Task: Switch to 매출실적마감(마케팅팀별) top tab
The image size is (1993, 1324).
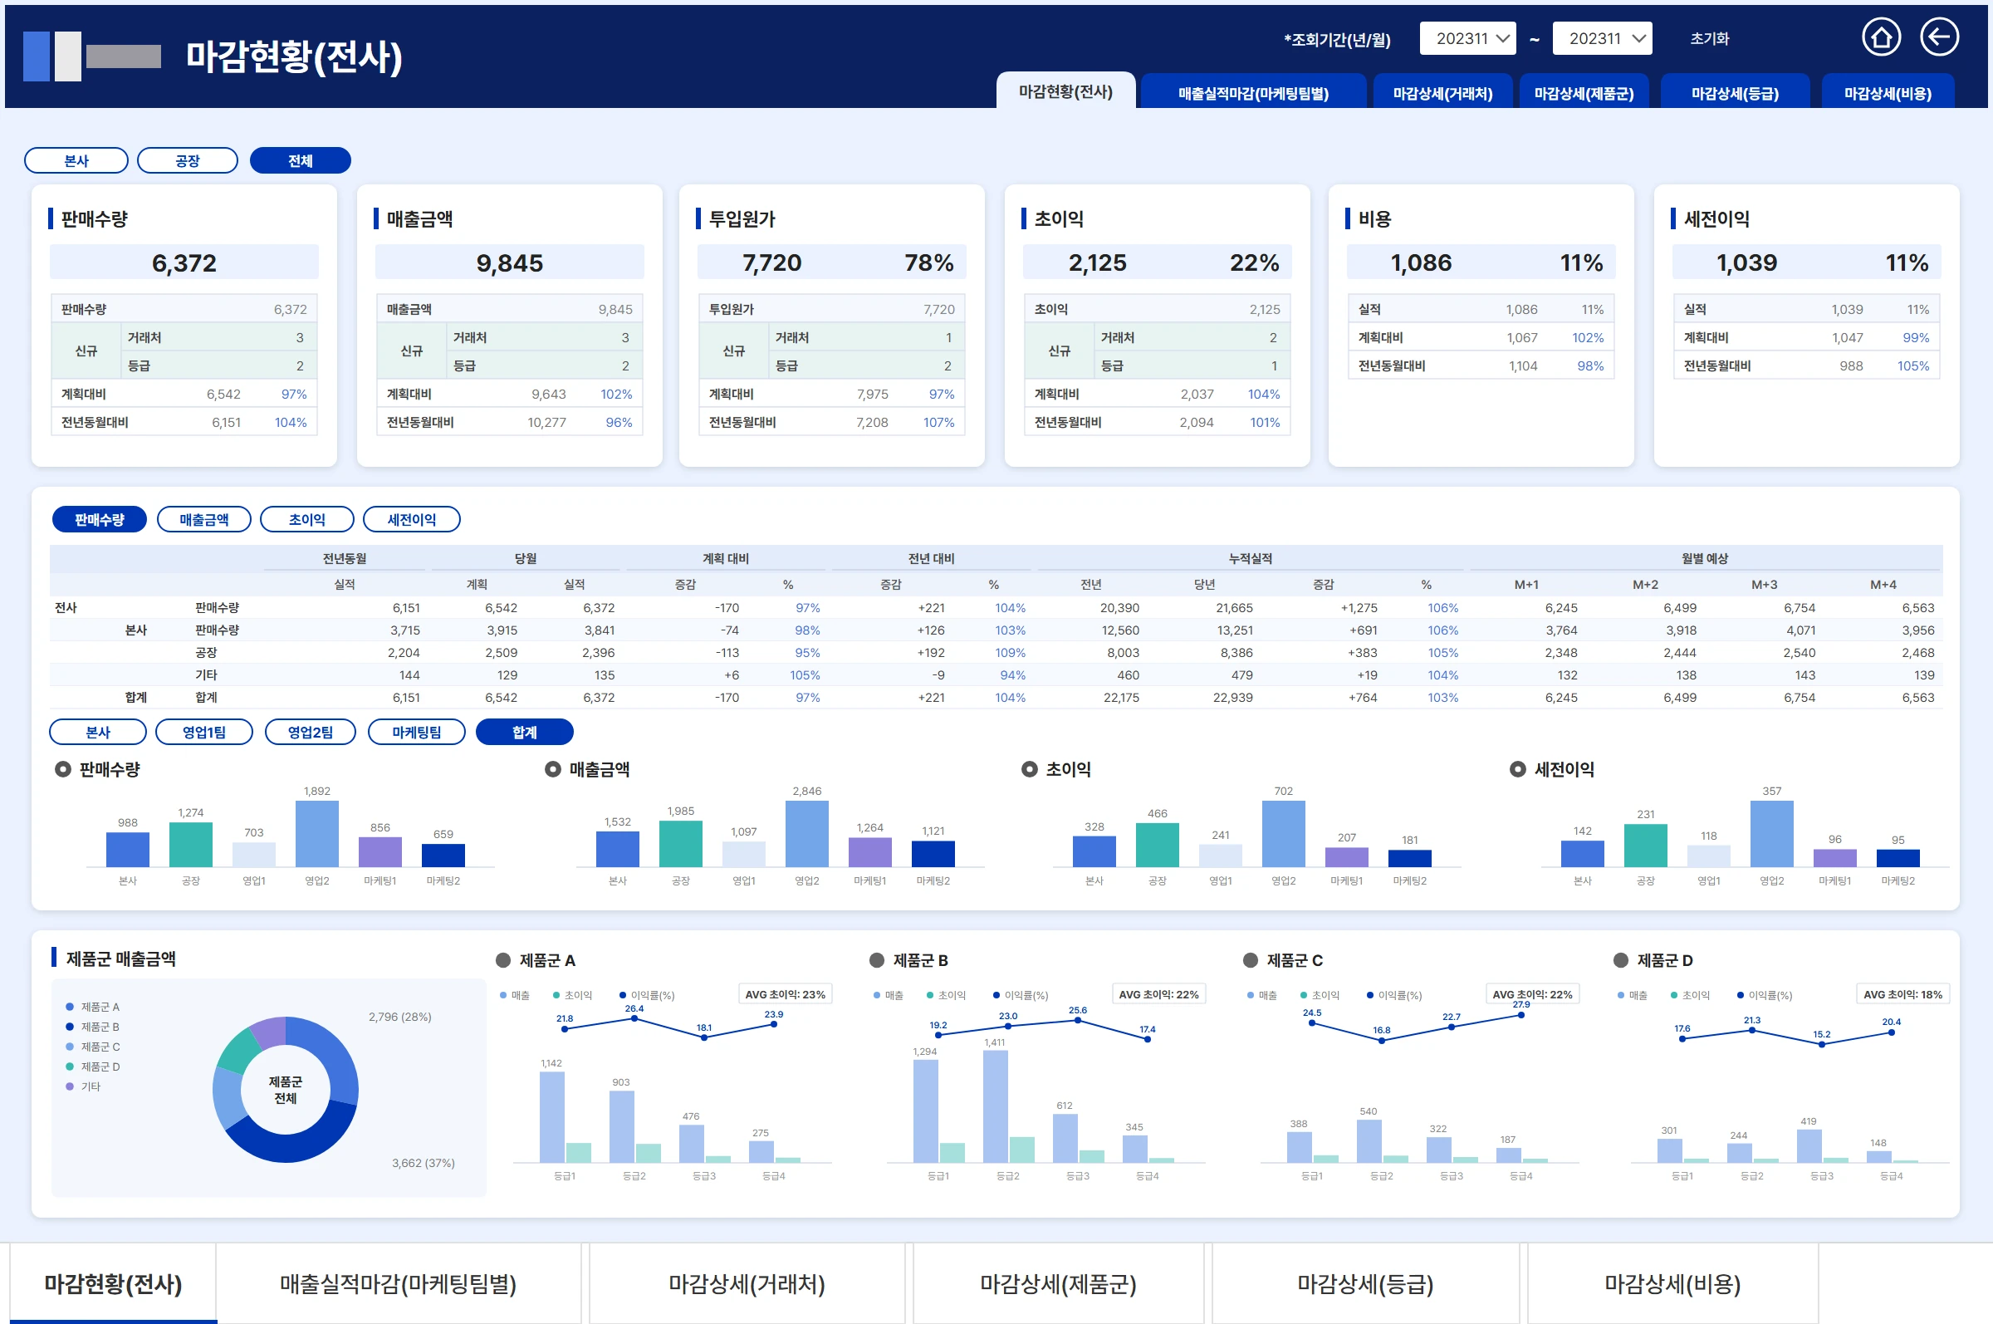Action: [1253, 92]
